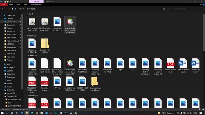Click the Search Downloads box
This screenshot has height=115, width=205.
185,9
